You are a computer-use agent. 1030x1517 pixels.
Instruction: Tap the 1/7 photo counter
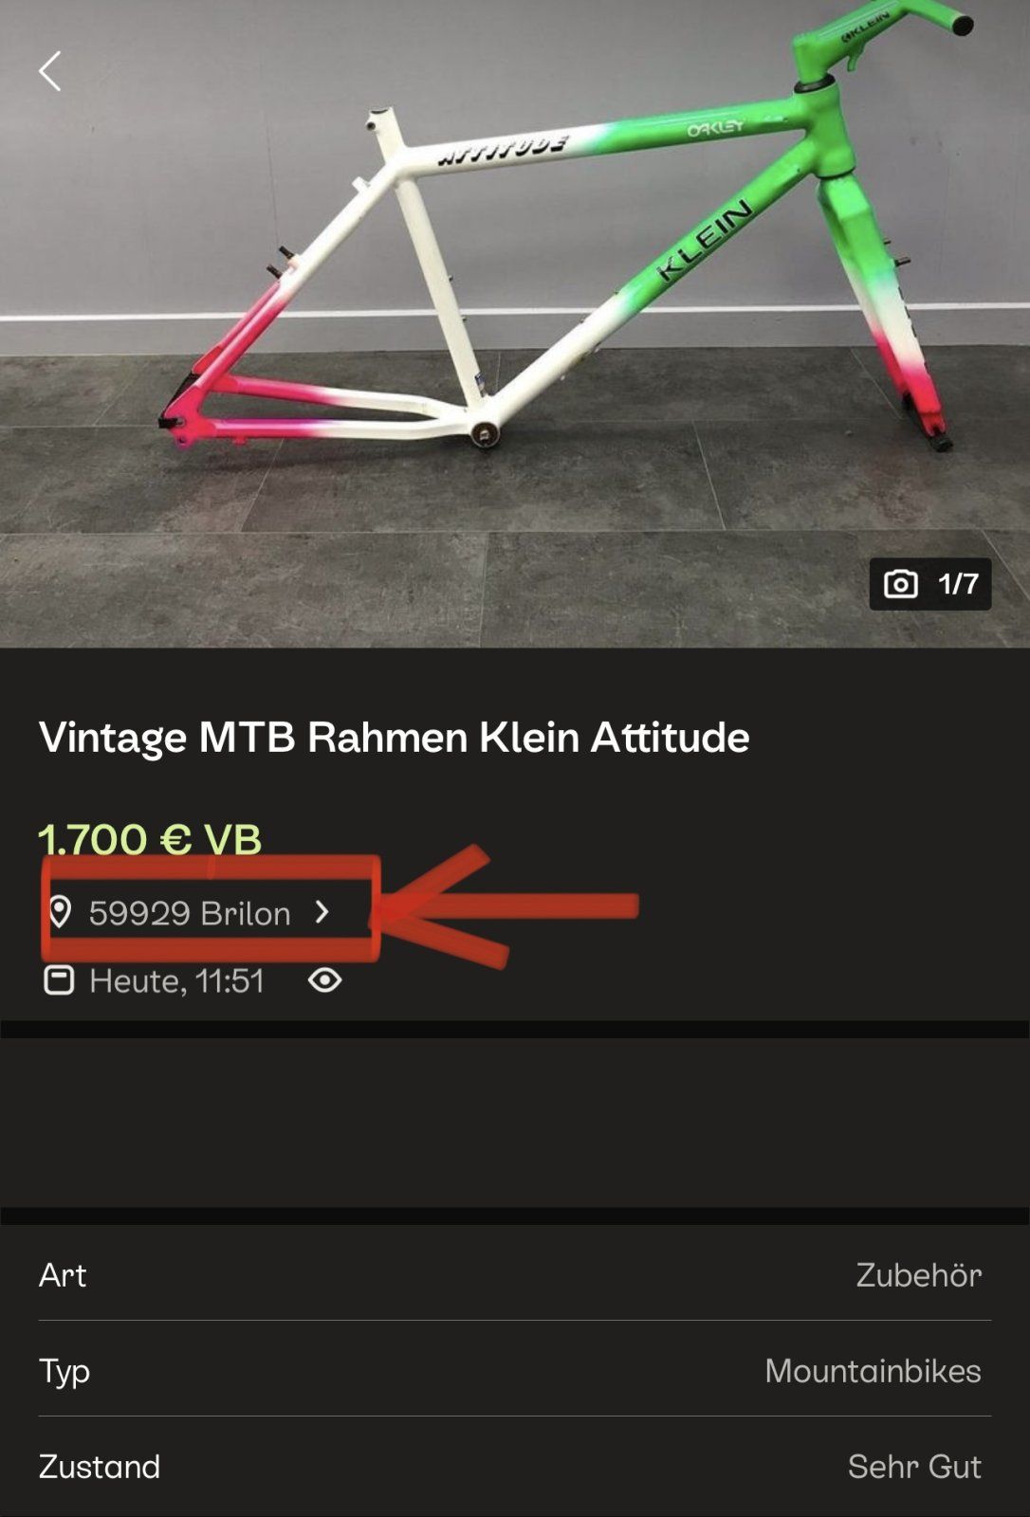pyautogui.click(x=958, y=583)
